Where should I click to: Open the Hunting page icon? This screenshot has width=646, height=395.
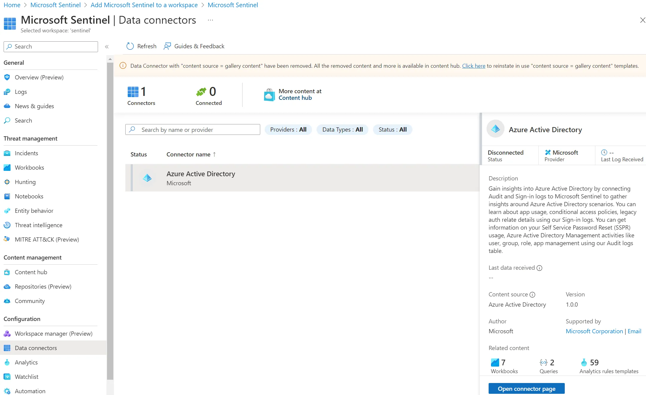[x=7, y=182]
